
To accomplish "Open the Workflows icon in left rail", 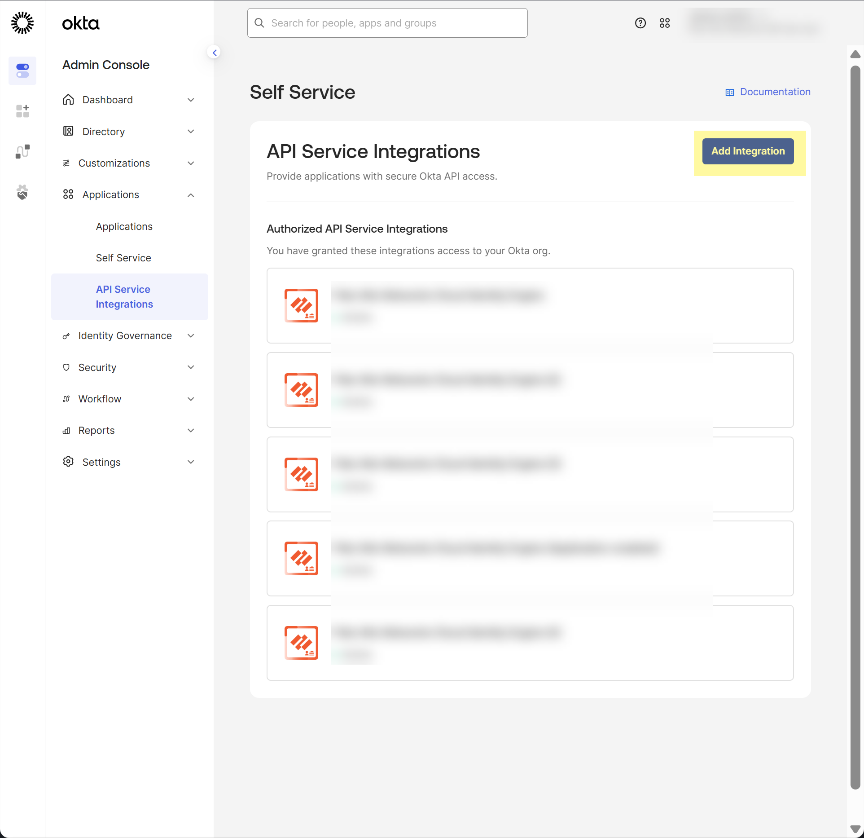I will pyautogui.click(x=22, y=152).
